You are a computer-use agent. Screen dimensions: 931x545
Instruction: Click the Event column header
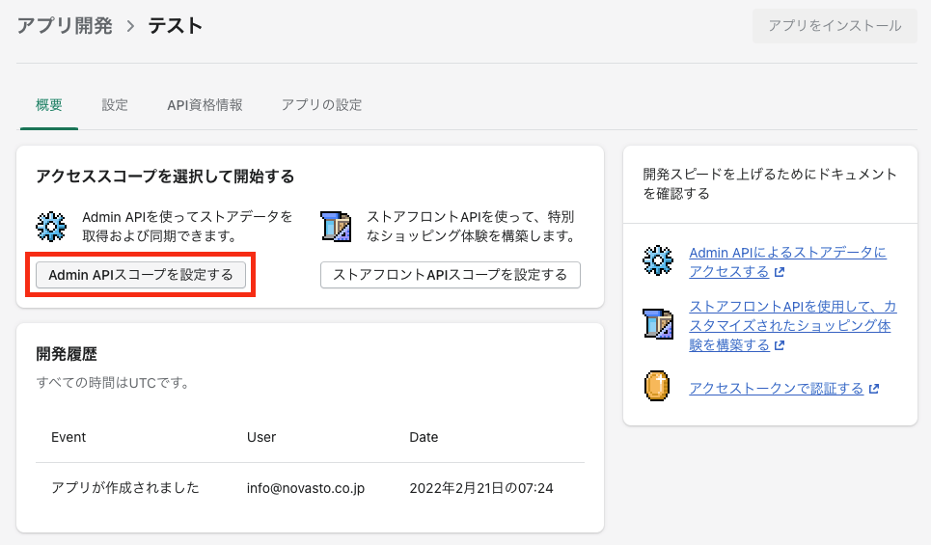click(68, 437)
